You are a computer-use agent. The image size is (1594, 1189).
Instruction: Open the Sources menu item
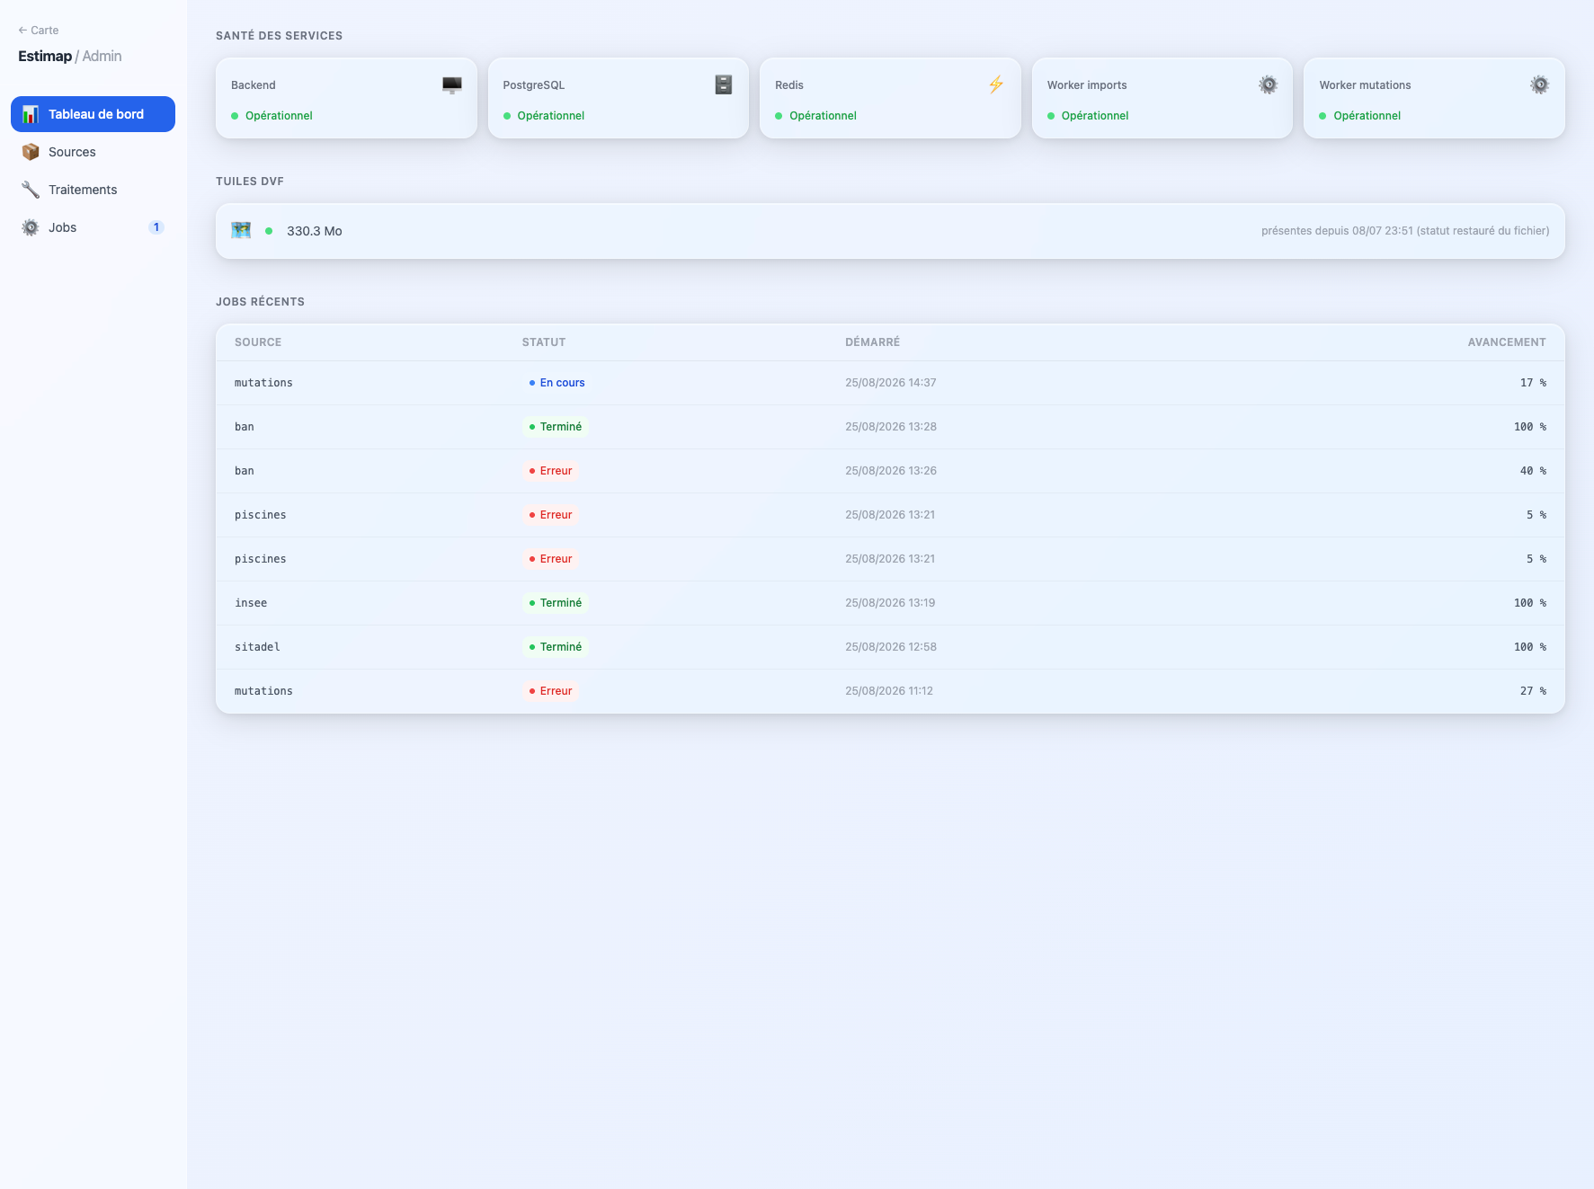(93, 152)
